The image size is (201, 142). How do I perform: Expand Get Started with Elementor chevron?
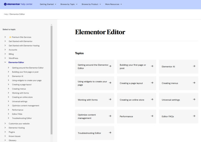tap(5, 41)
